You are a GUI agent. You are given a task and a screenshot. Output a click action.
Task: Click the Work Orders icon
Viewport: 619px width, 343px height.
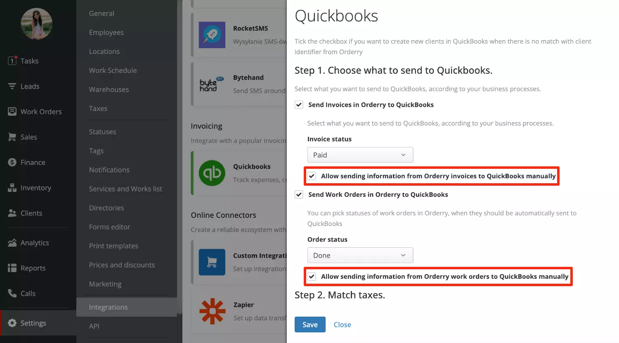coord(12,112)
